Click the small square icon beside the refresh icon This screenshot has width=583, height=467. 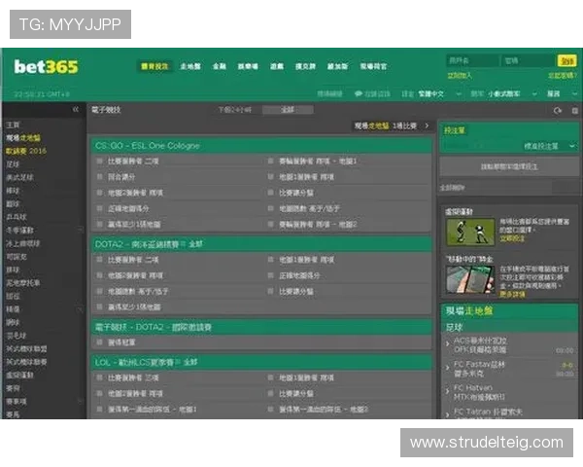coord(575,111)
